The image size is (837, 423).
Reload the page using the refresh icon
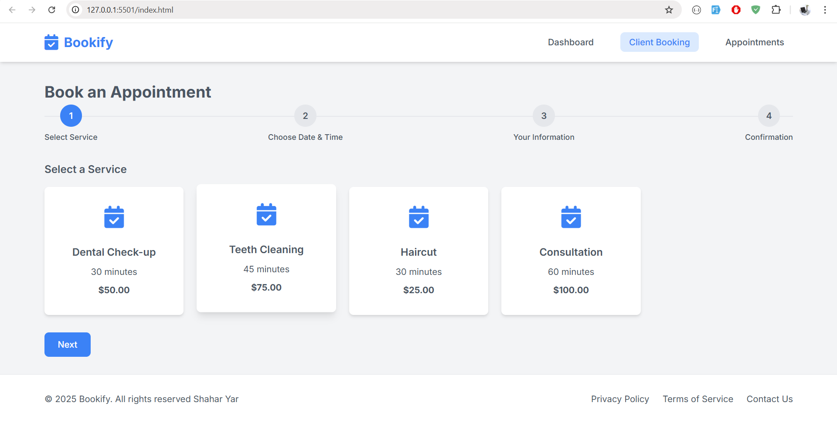(51, 10)
